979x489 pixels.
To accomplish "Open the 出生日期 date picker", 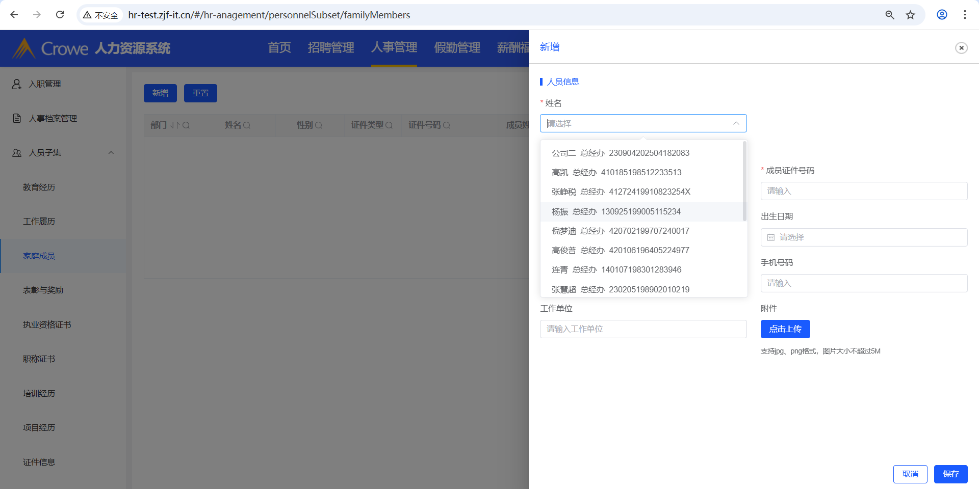I will (x=864, y=237).
